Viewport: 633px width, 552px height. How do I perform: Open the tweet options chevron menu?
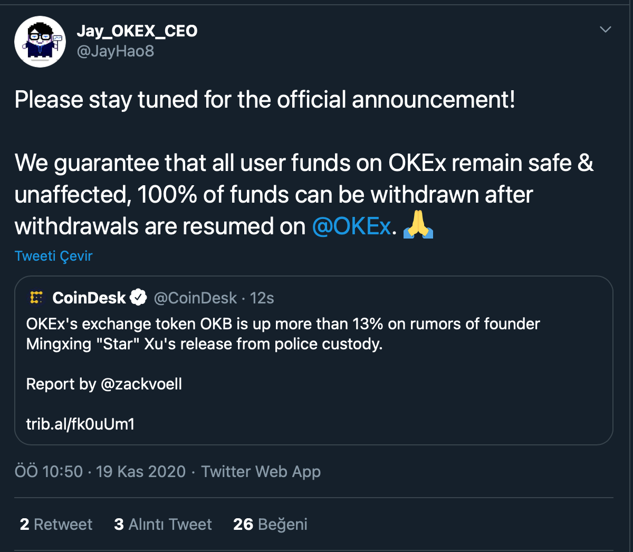pos(606,30)
